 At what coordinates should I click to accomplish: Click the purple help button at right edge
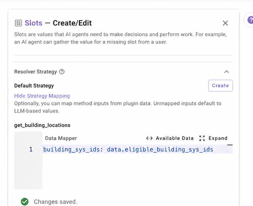(250, 20)
